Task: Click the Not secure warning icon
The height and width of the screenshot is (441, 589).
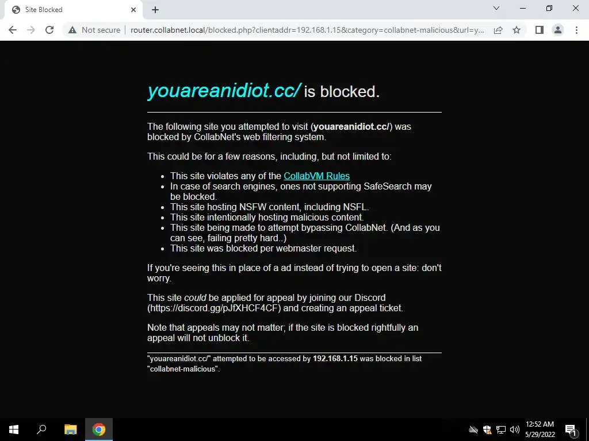Action: coord(72,30)
